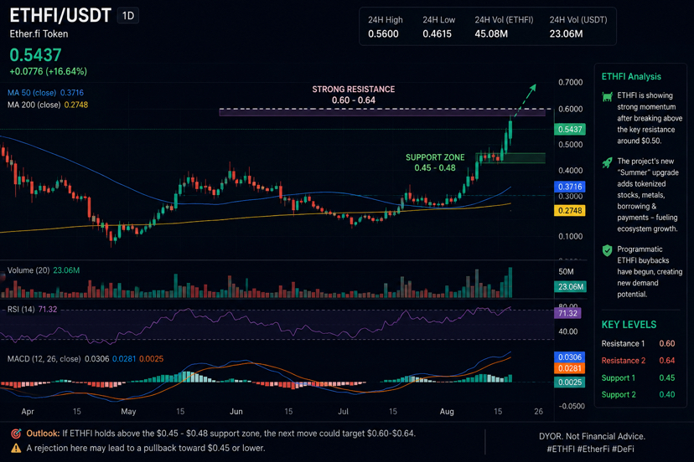Click the Jul label on time axis
The image size is (694, 462).
(x=343, y=411)
